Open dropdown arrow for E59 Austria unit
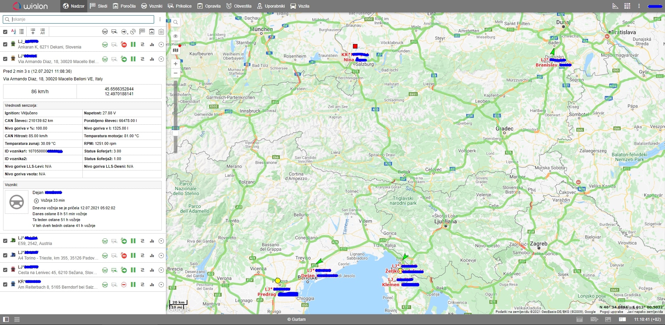Screen dimensions: 665x325 coord(161,241)
